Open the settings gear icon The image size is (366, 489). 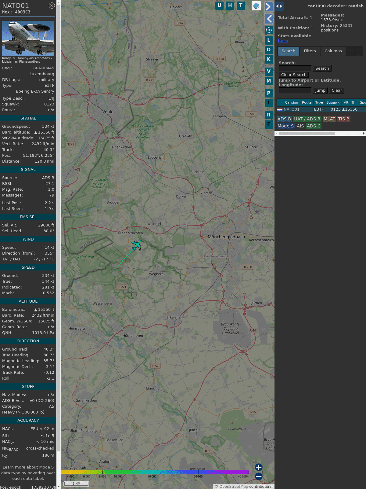pyautogui.click(x=269, y=30)
